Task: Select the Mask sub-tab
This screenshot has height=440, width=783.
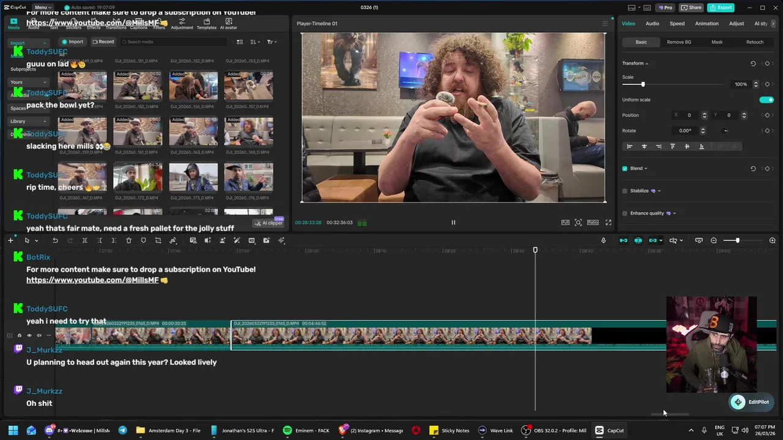Action: (x=717, y=42)
